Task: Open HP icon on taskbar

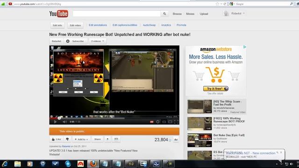Action: click(43, 164)
